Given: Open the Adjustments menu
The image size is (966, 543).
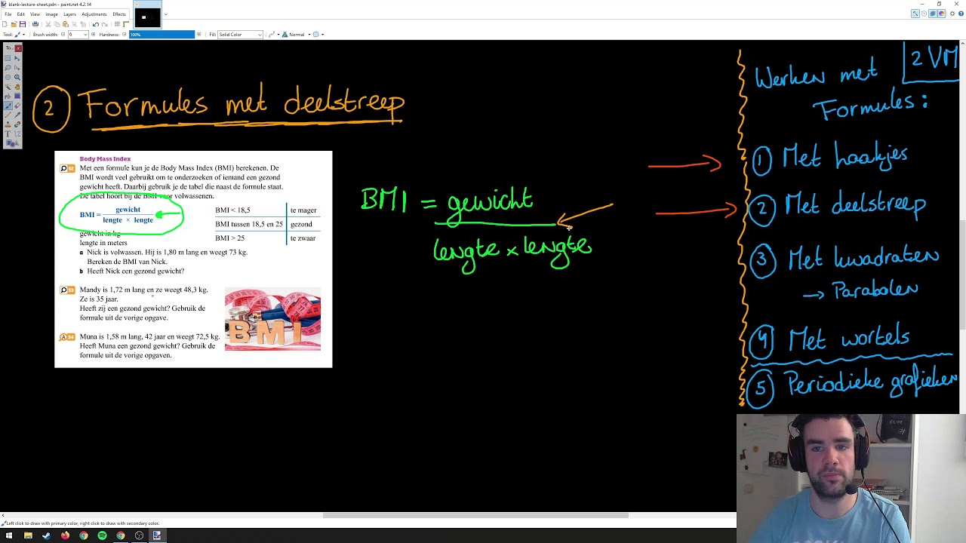Looking at the screenshot, I should point(94,14).
